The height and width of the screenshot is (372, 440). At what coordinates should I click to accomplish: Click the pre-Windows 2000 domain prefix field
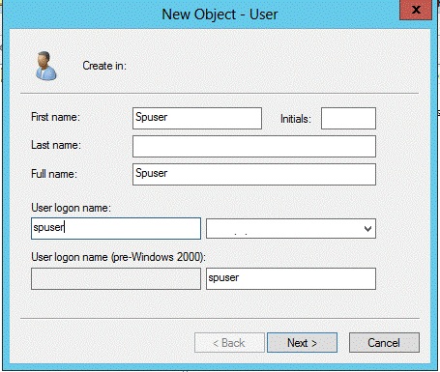(116, 278)
